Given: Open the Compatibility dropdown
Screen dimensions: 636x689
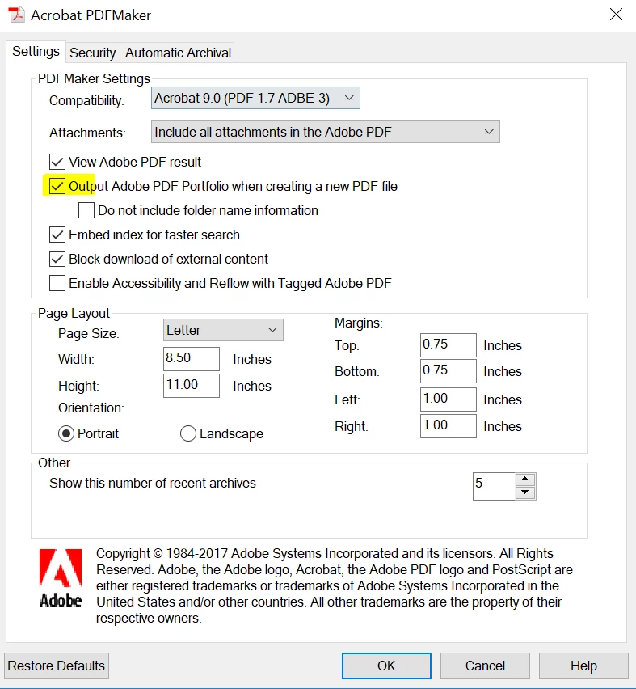Looking at the screenshot, I should click(x=255, y=98).
